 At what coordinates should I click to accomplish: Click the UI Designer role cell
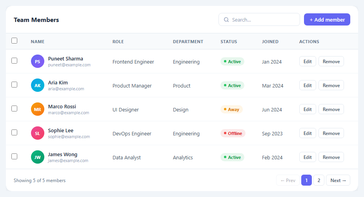(x=126, y=109)
